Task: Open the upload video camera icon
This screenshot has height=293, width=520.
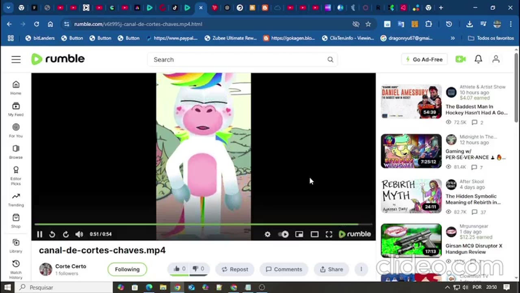Action: tap(460, 59)
